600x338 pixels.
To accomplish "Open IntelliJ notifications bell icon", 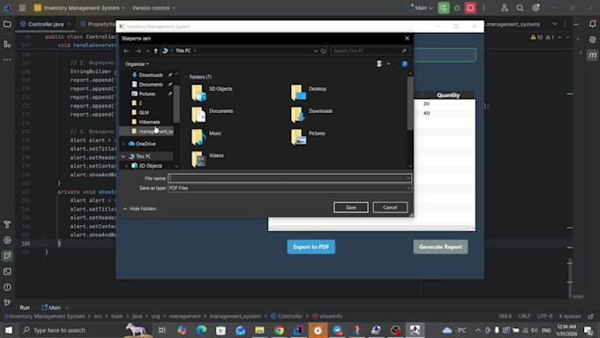I will [x=592, y=24].
